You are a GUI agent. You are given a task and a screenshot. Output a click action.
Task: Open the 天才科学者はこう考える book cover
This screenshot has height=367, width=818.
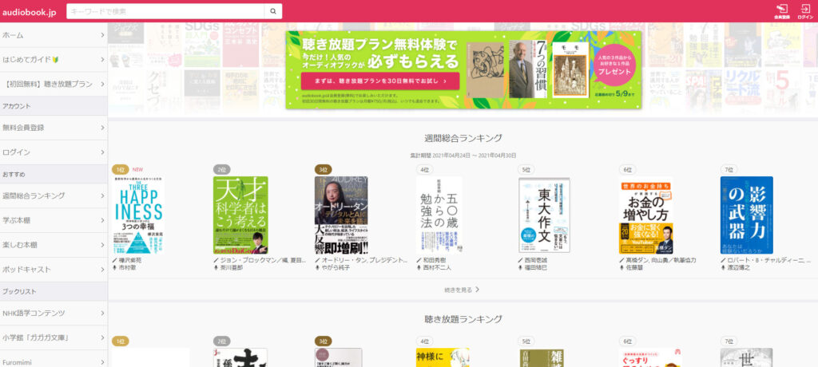pyautogui.click(x=240, y=215)
